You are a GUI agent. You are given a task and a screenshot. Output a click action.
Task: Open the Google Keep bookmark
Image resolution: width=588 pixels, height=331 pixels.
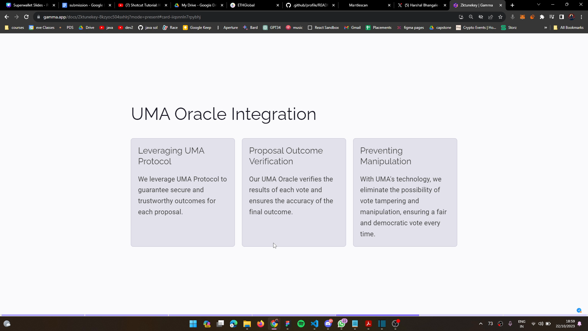click(x=197, y=28)
